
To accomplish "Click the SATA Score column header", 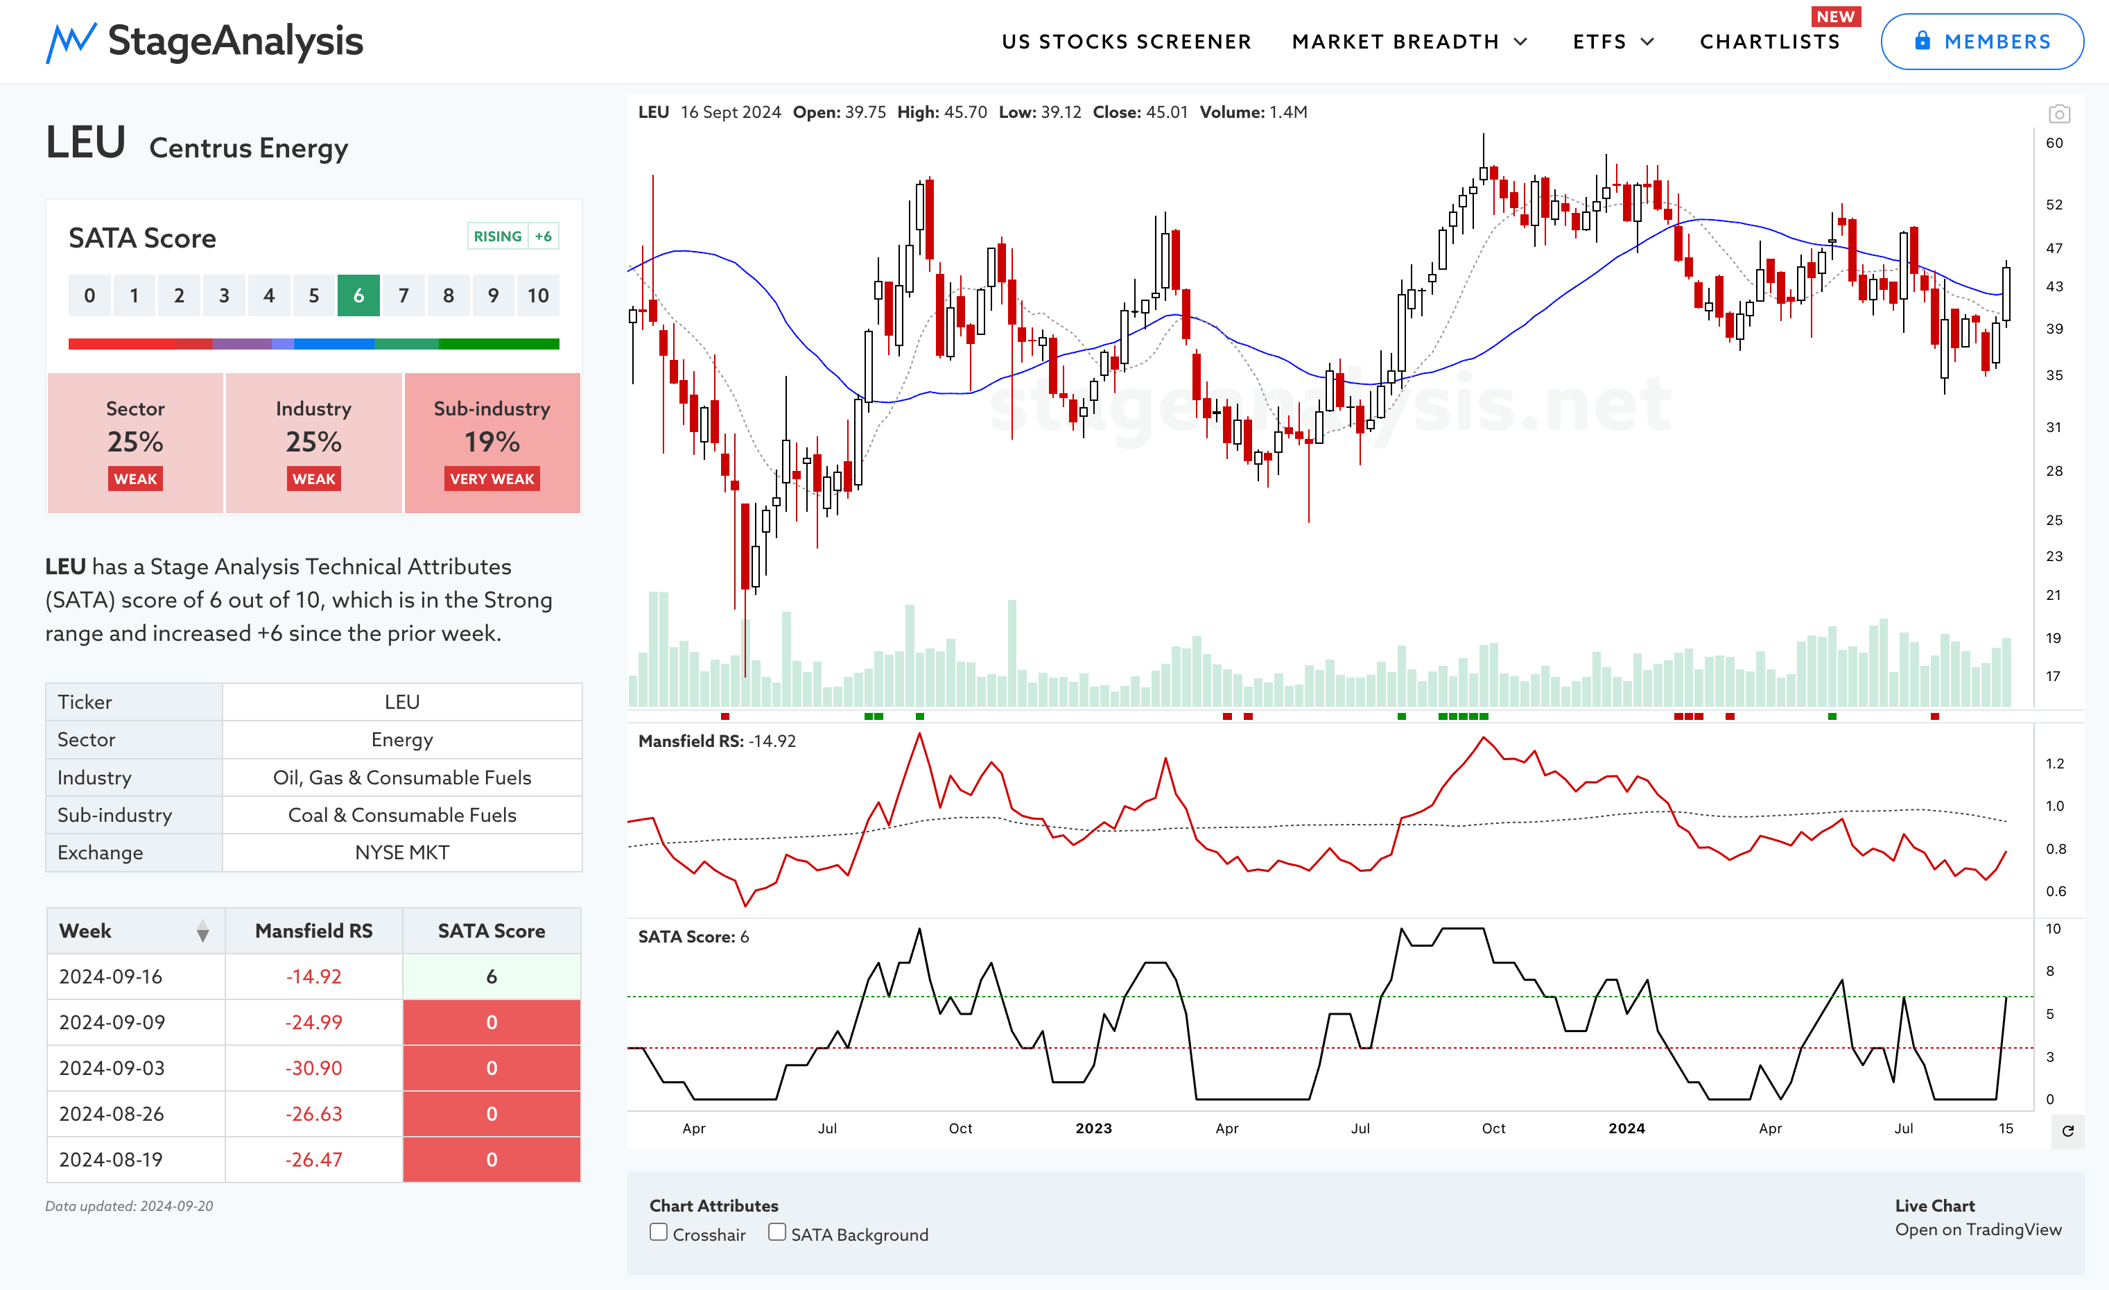I will tap(492, 931).
